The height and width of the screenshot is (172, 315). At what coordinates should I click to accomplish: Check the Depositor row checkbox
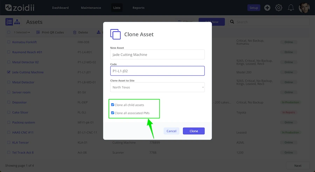click(9, 102)
